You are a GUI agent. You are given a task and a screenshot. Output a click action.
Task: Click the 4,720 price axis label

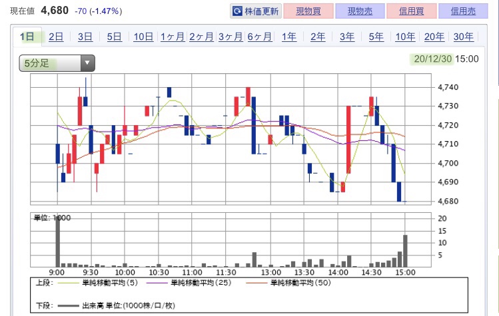(x=448, y=125)
